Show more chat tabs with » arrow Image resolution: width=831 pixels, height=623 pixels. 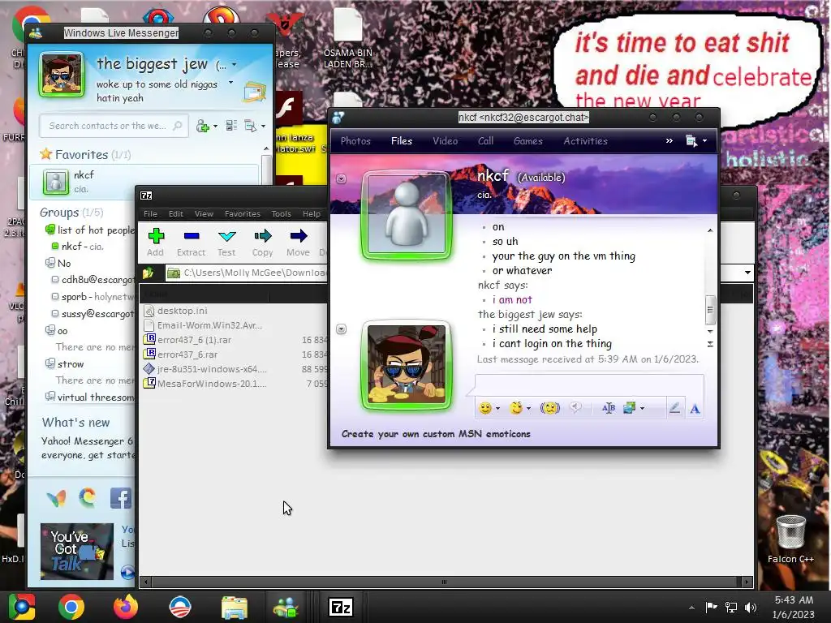point(670,141)
